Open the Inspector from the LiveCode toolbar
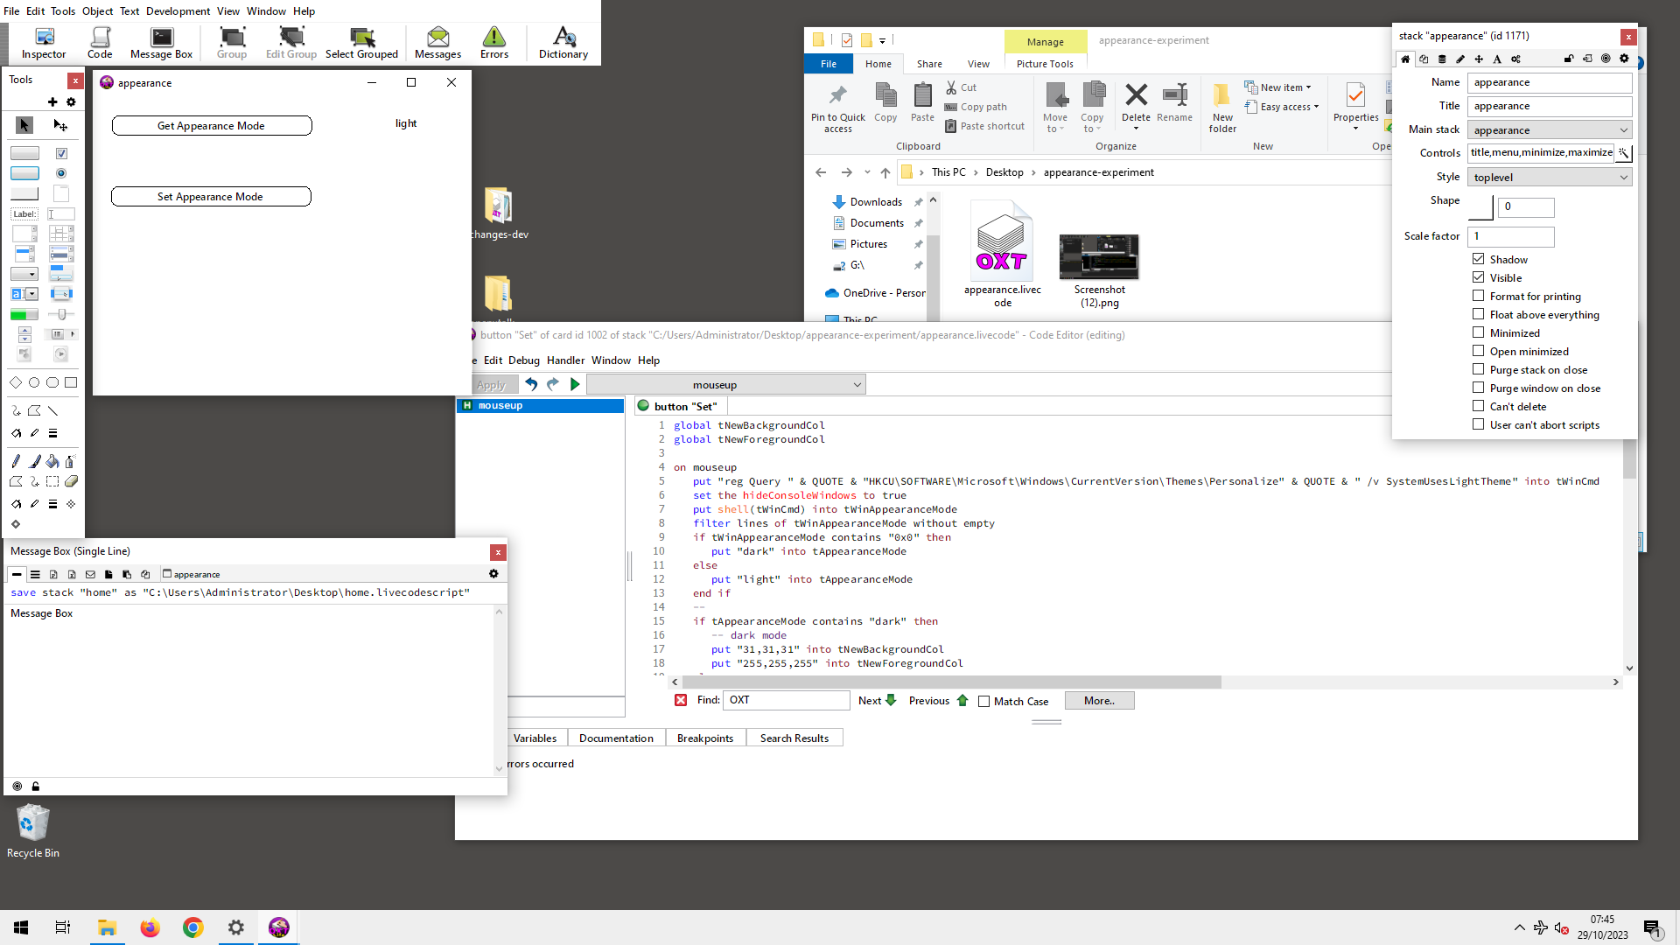Viewport: 1680px width, 945px height. point(44,42)
